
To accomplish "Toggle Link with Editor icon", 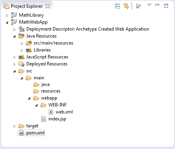I will 126,6.
